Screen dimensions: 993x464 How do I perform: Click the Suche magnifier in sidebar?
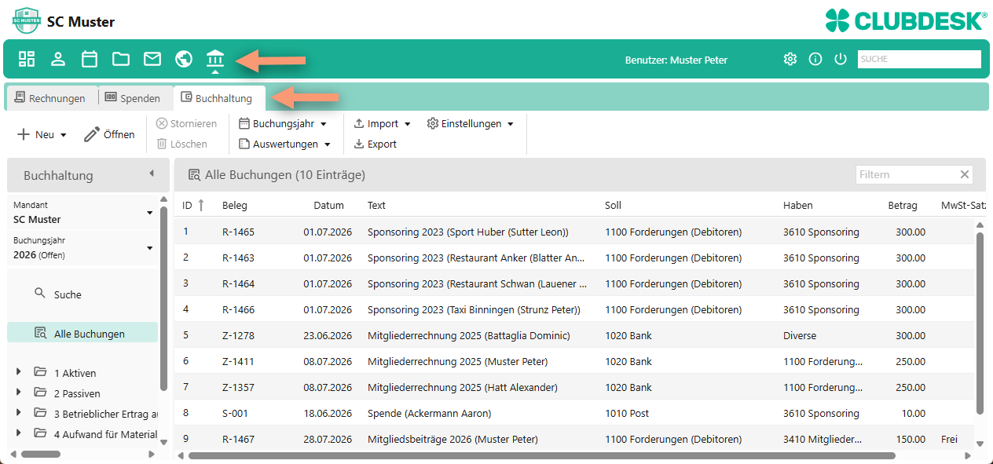pyautogui.click(x=40, y=294)
